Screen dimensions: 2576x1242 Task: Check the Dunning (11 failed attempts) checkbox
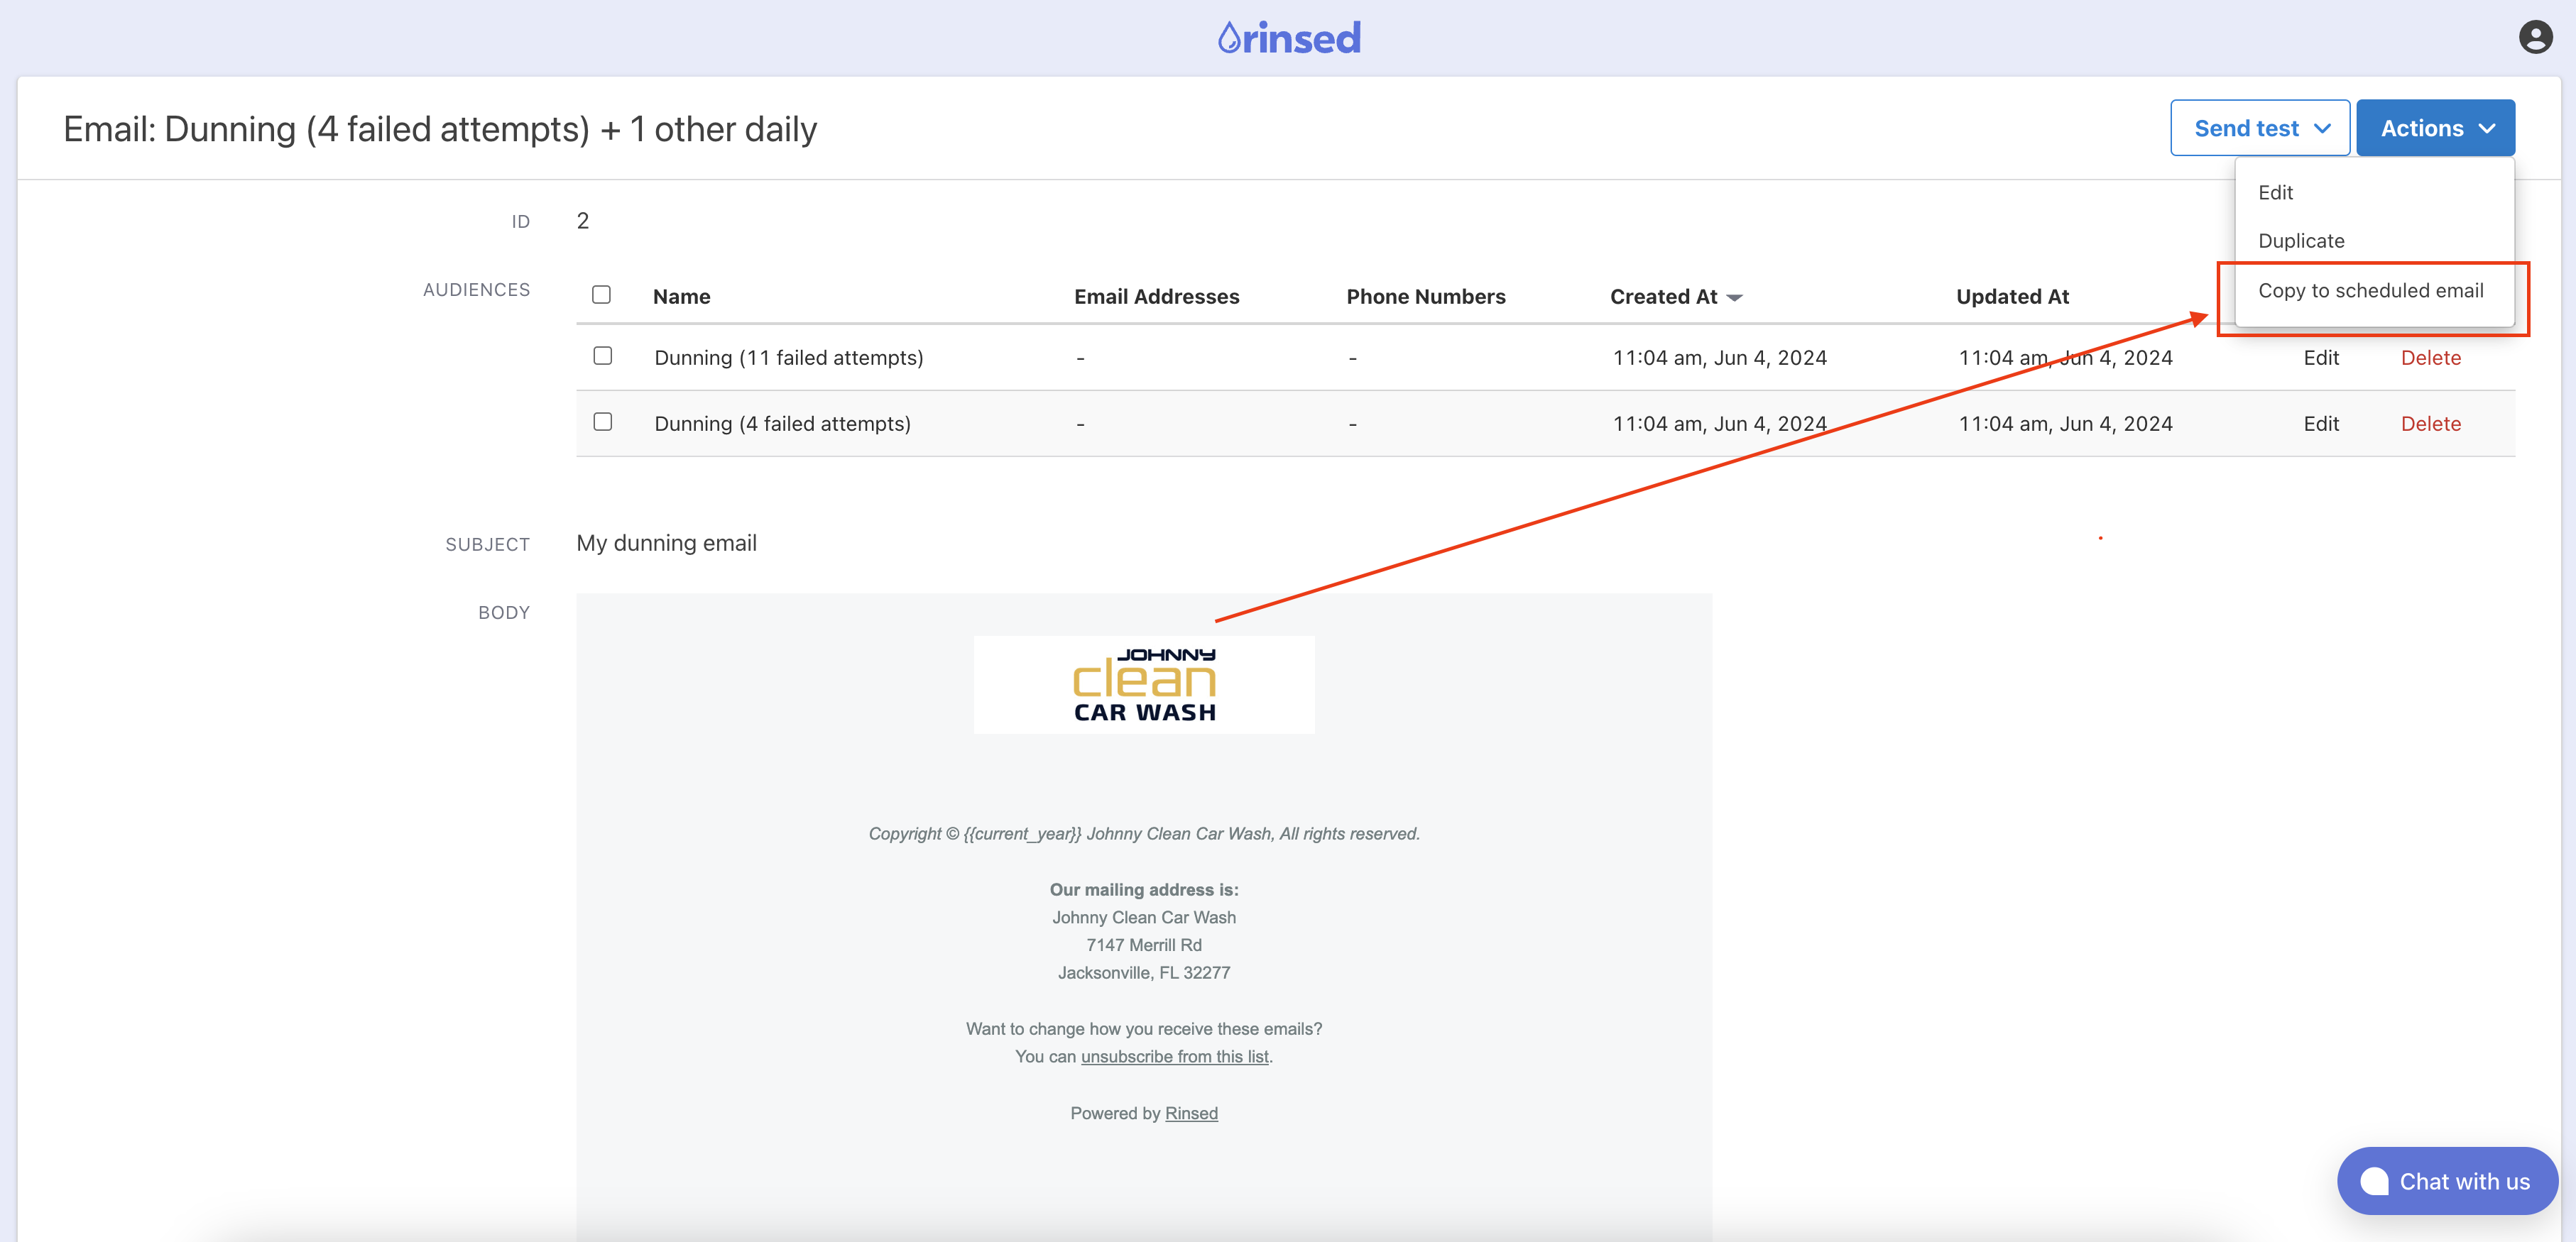pyautogui.click(x=602, y=356)
